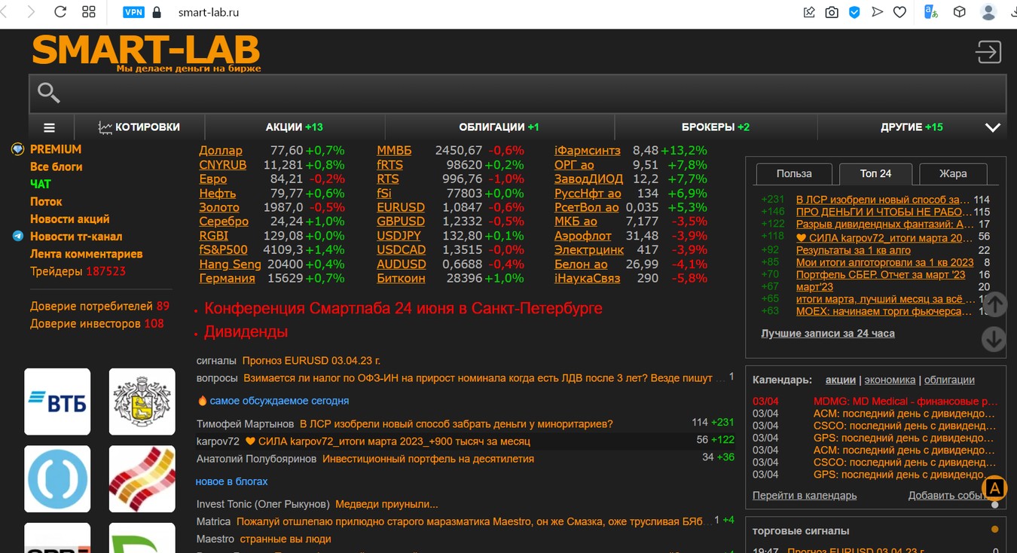Click the padlock site security icon
1017x553 pixels.
pos(157,12)
